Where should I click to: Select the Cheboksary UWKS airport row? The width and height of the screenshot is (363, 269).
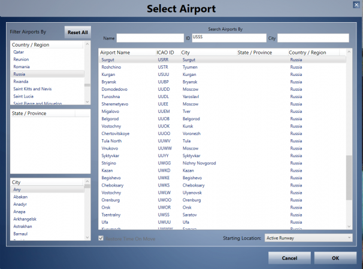tap(222, 185)
